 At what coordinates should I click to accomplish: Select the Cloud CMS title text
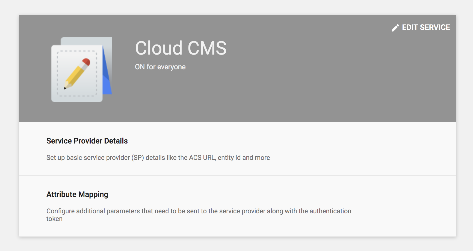click(x=181, y=48)
